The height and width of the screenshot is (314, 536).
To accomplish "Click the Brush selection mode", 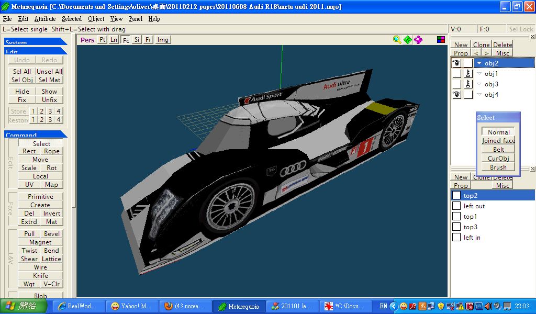I will (x=498, y=167).
